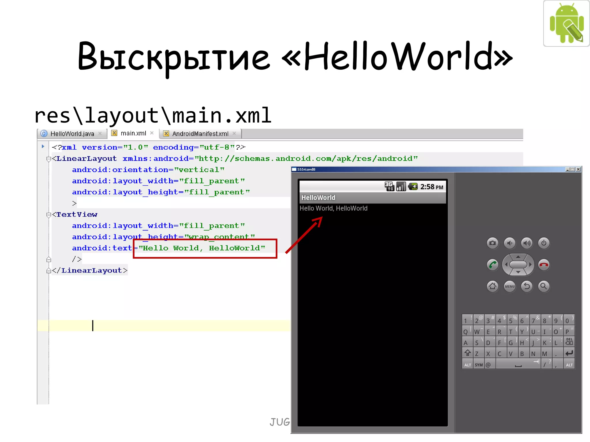
Task: Click the emulator volume up button
Action: [527, 243]
